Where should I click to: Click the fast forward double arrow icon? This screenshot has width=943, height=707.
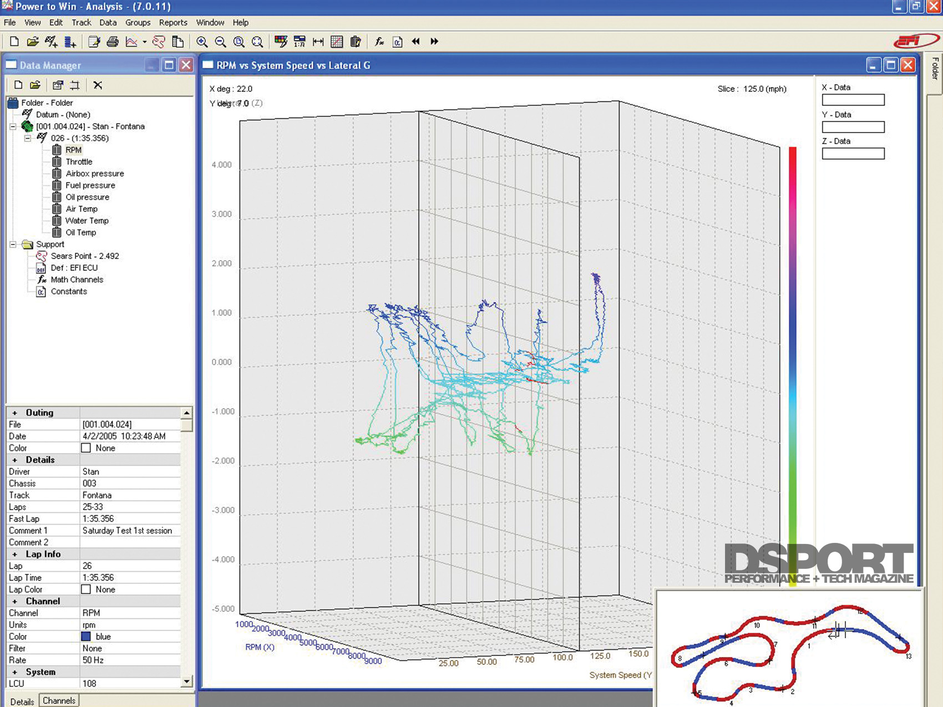tap(434, 42)
